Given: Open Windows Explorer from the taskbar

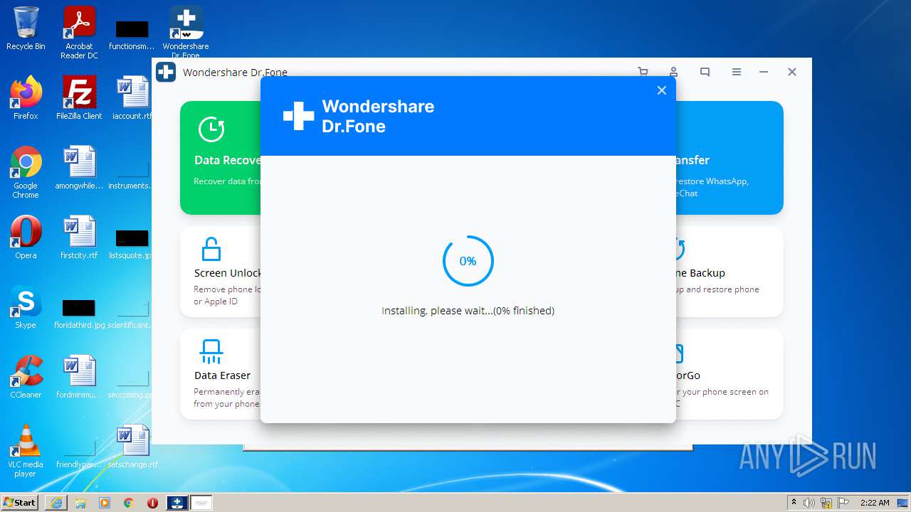Looking at the screenshot, I should [80, 503].
